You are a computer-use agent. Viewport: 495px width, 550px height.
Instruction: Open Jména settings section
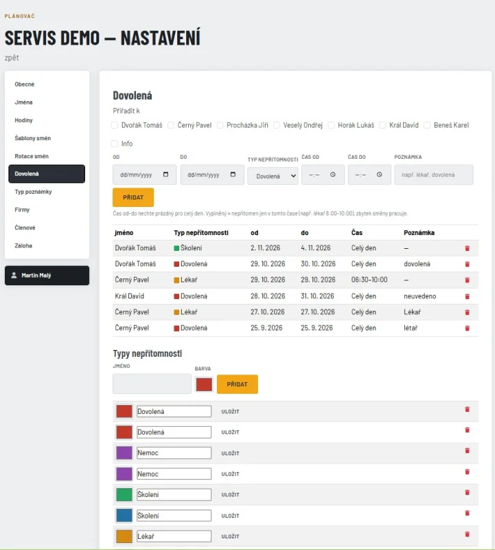47,102
